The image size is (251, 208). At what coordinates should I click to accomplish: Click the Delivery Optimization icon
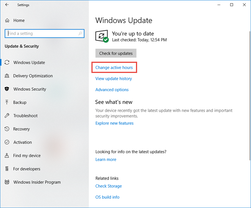(x=7, y=76)
